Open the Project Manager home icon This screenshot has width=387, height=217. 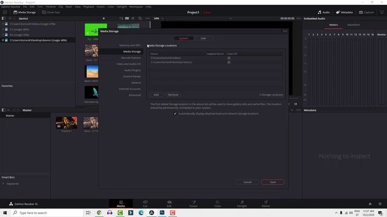[370, 204]
